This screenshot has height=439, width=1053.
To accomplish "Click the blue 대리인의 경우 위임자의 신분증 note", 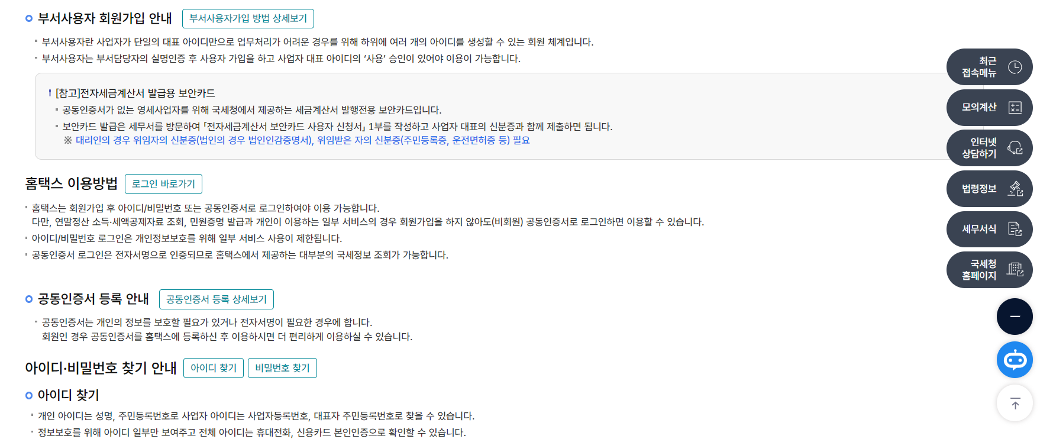I will pyautogui.click(x=302, y=140).
